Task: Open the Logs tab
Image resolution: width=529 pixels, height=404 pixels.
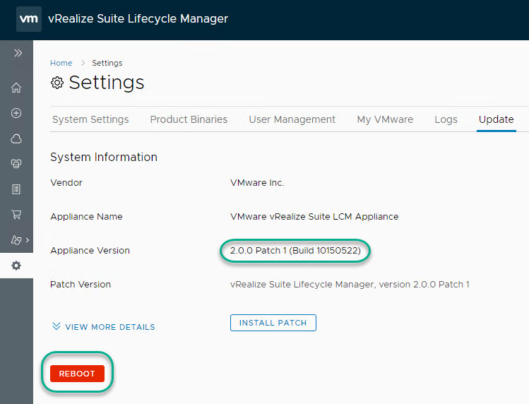Action: pos(446,119)
